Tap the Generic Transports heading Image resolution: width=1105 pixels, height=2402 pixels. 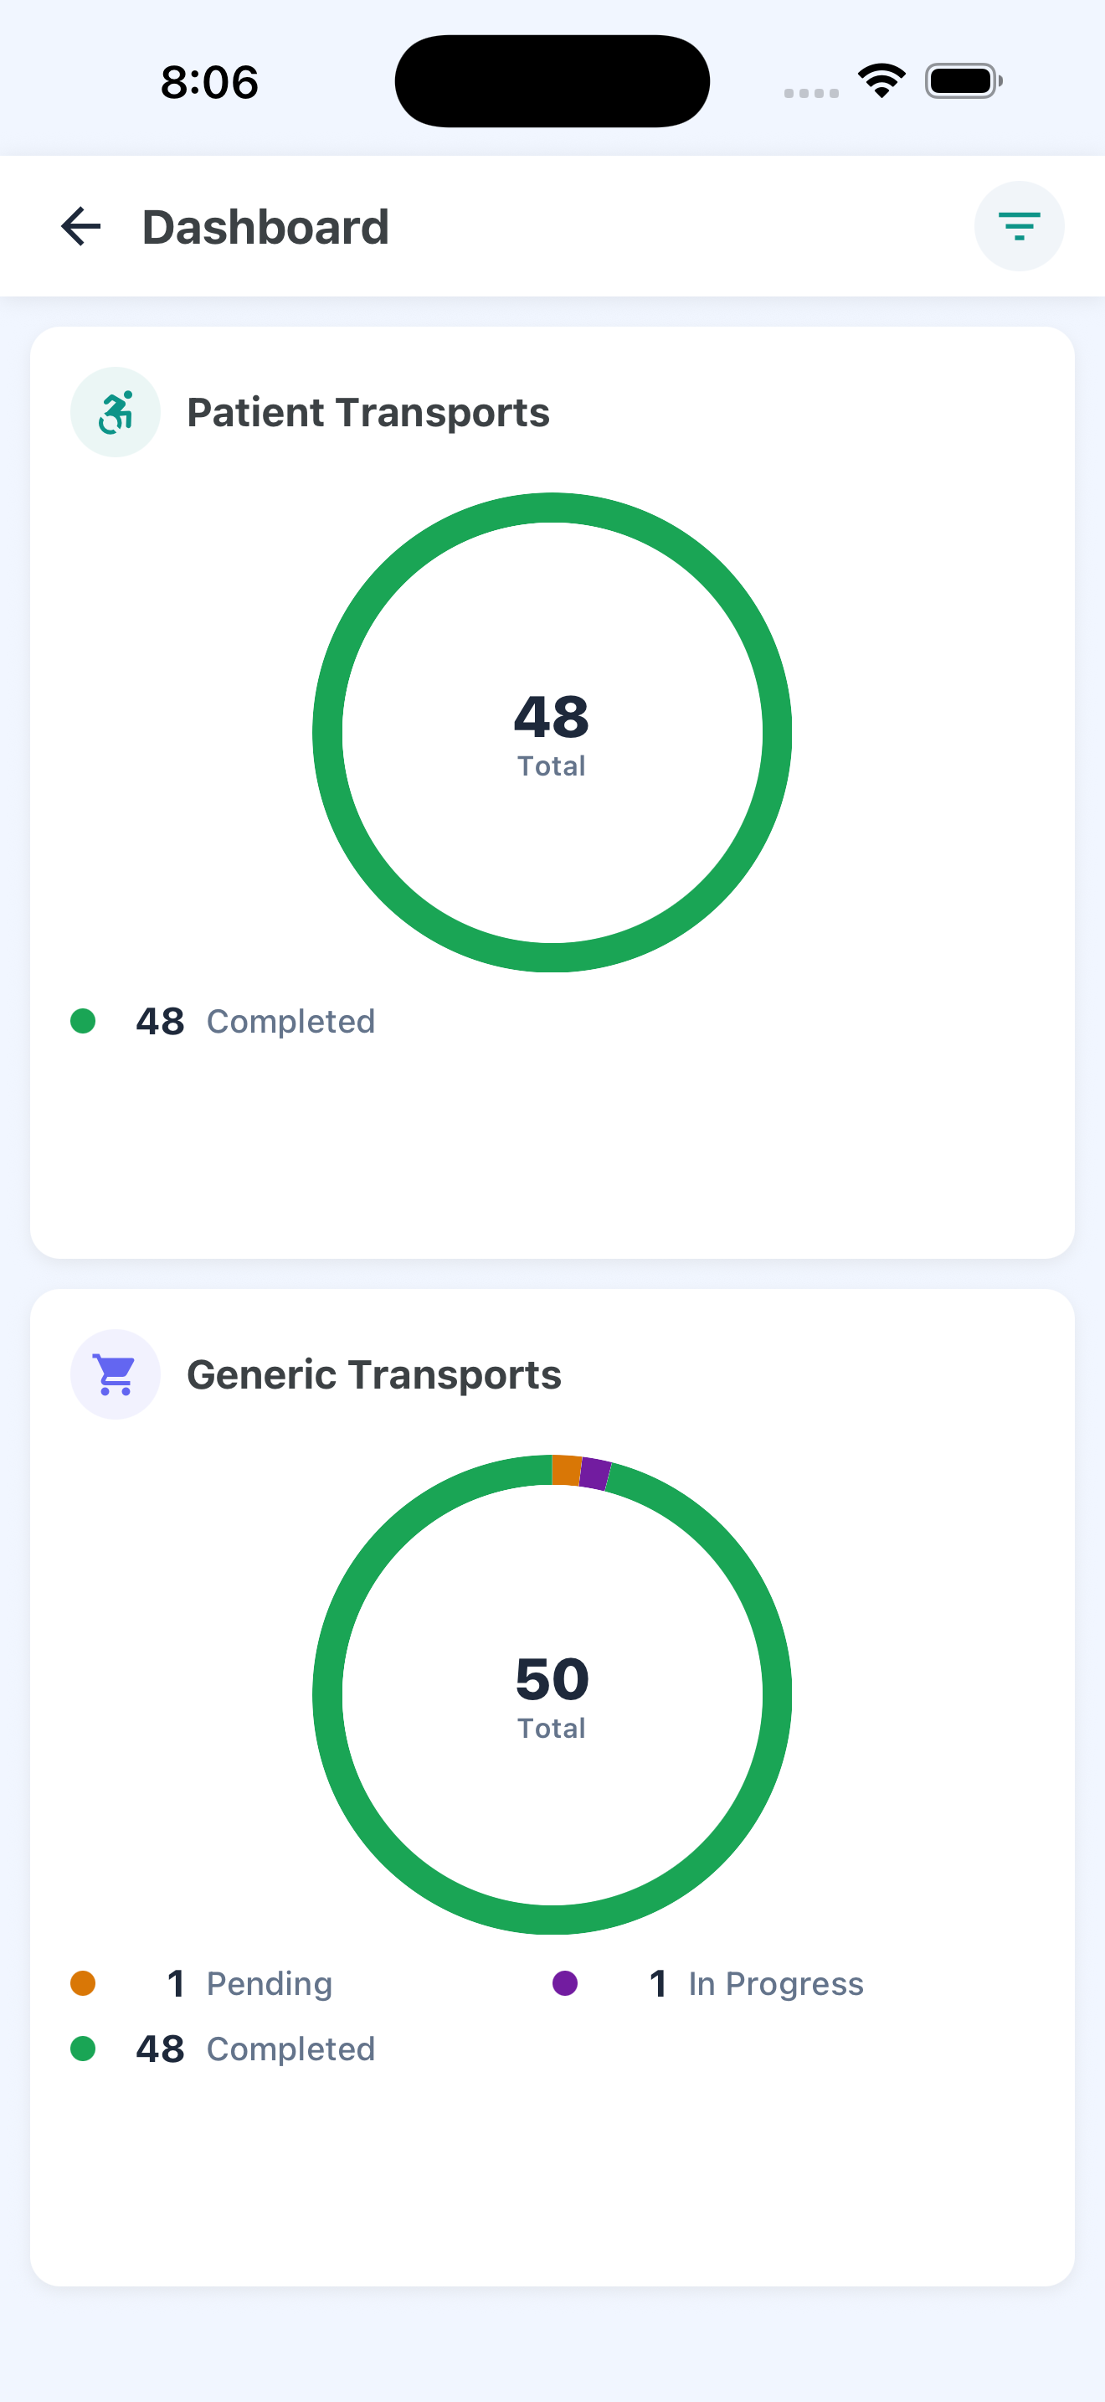[373, 1374]
